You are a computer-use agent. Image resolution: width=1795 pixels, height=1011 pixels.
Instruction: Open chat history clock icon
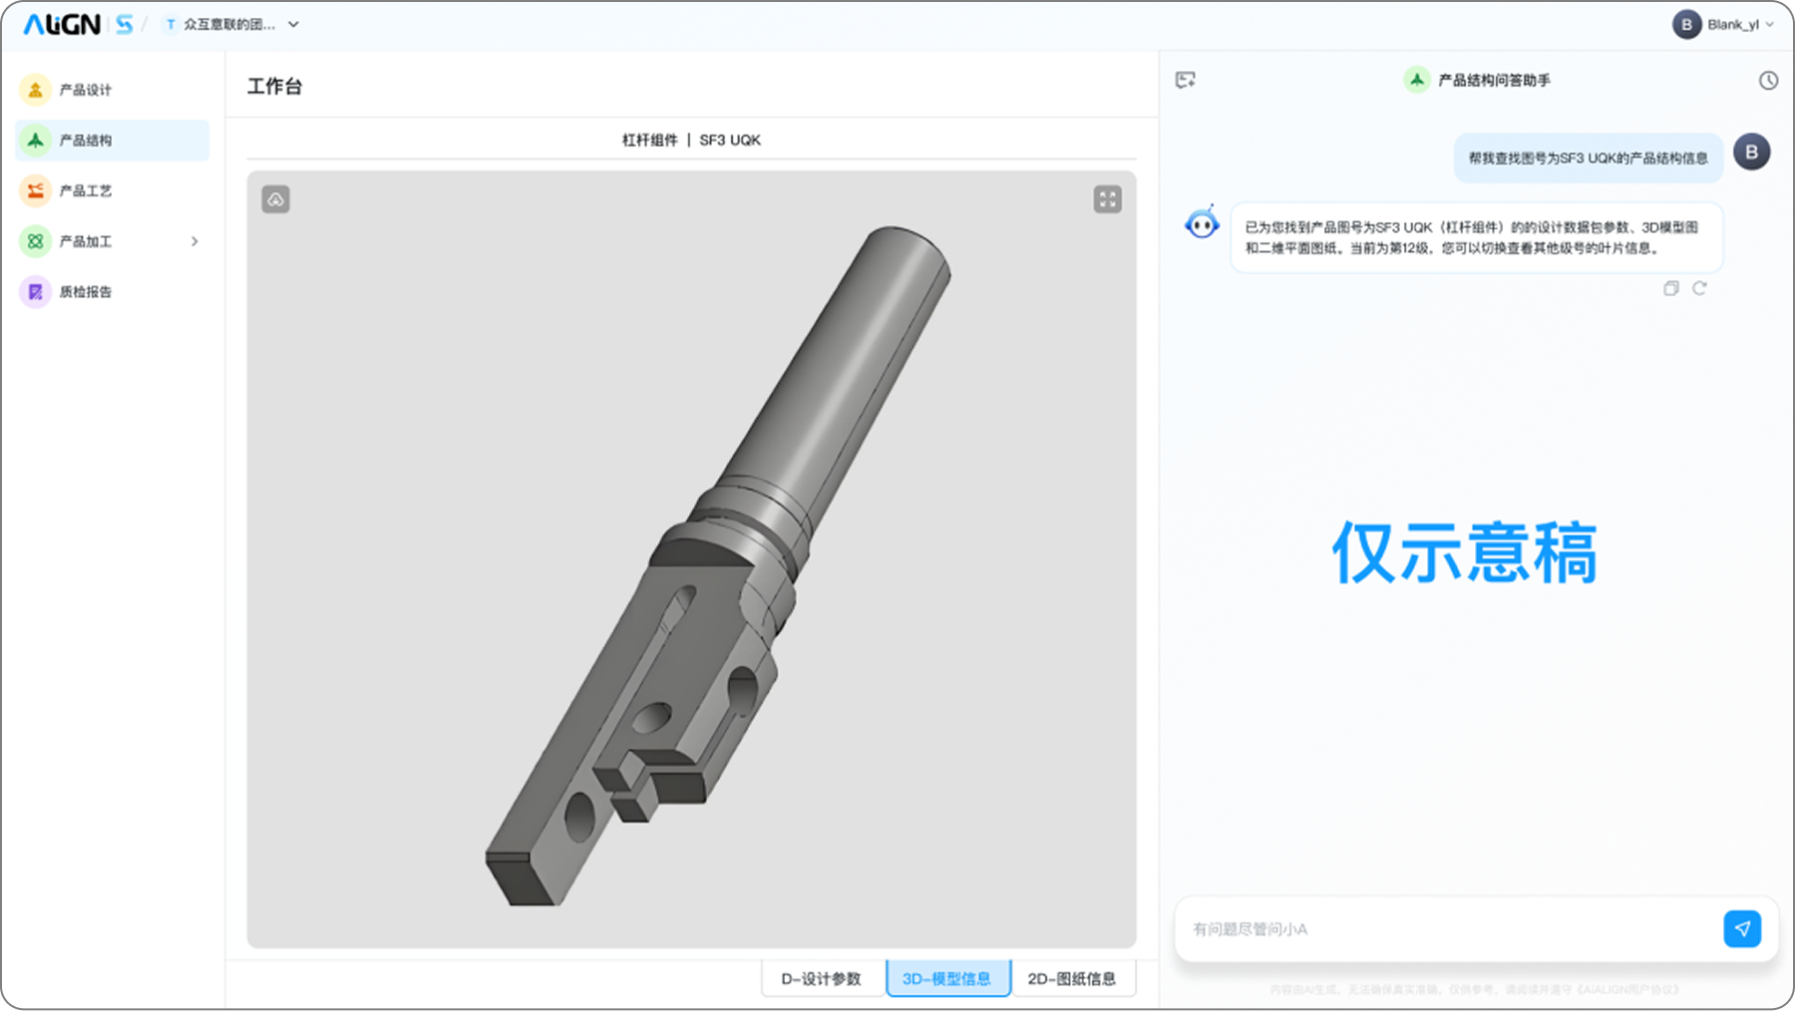tap(1767, 81)
